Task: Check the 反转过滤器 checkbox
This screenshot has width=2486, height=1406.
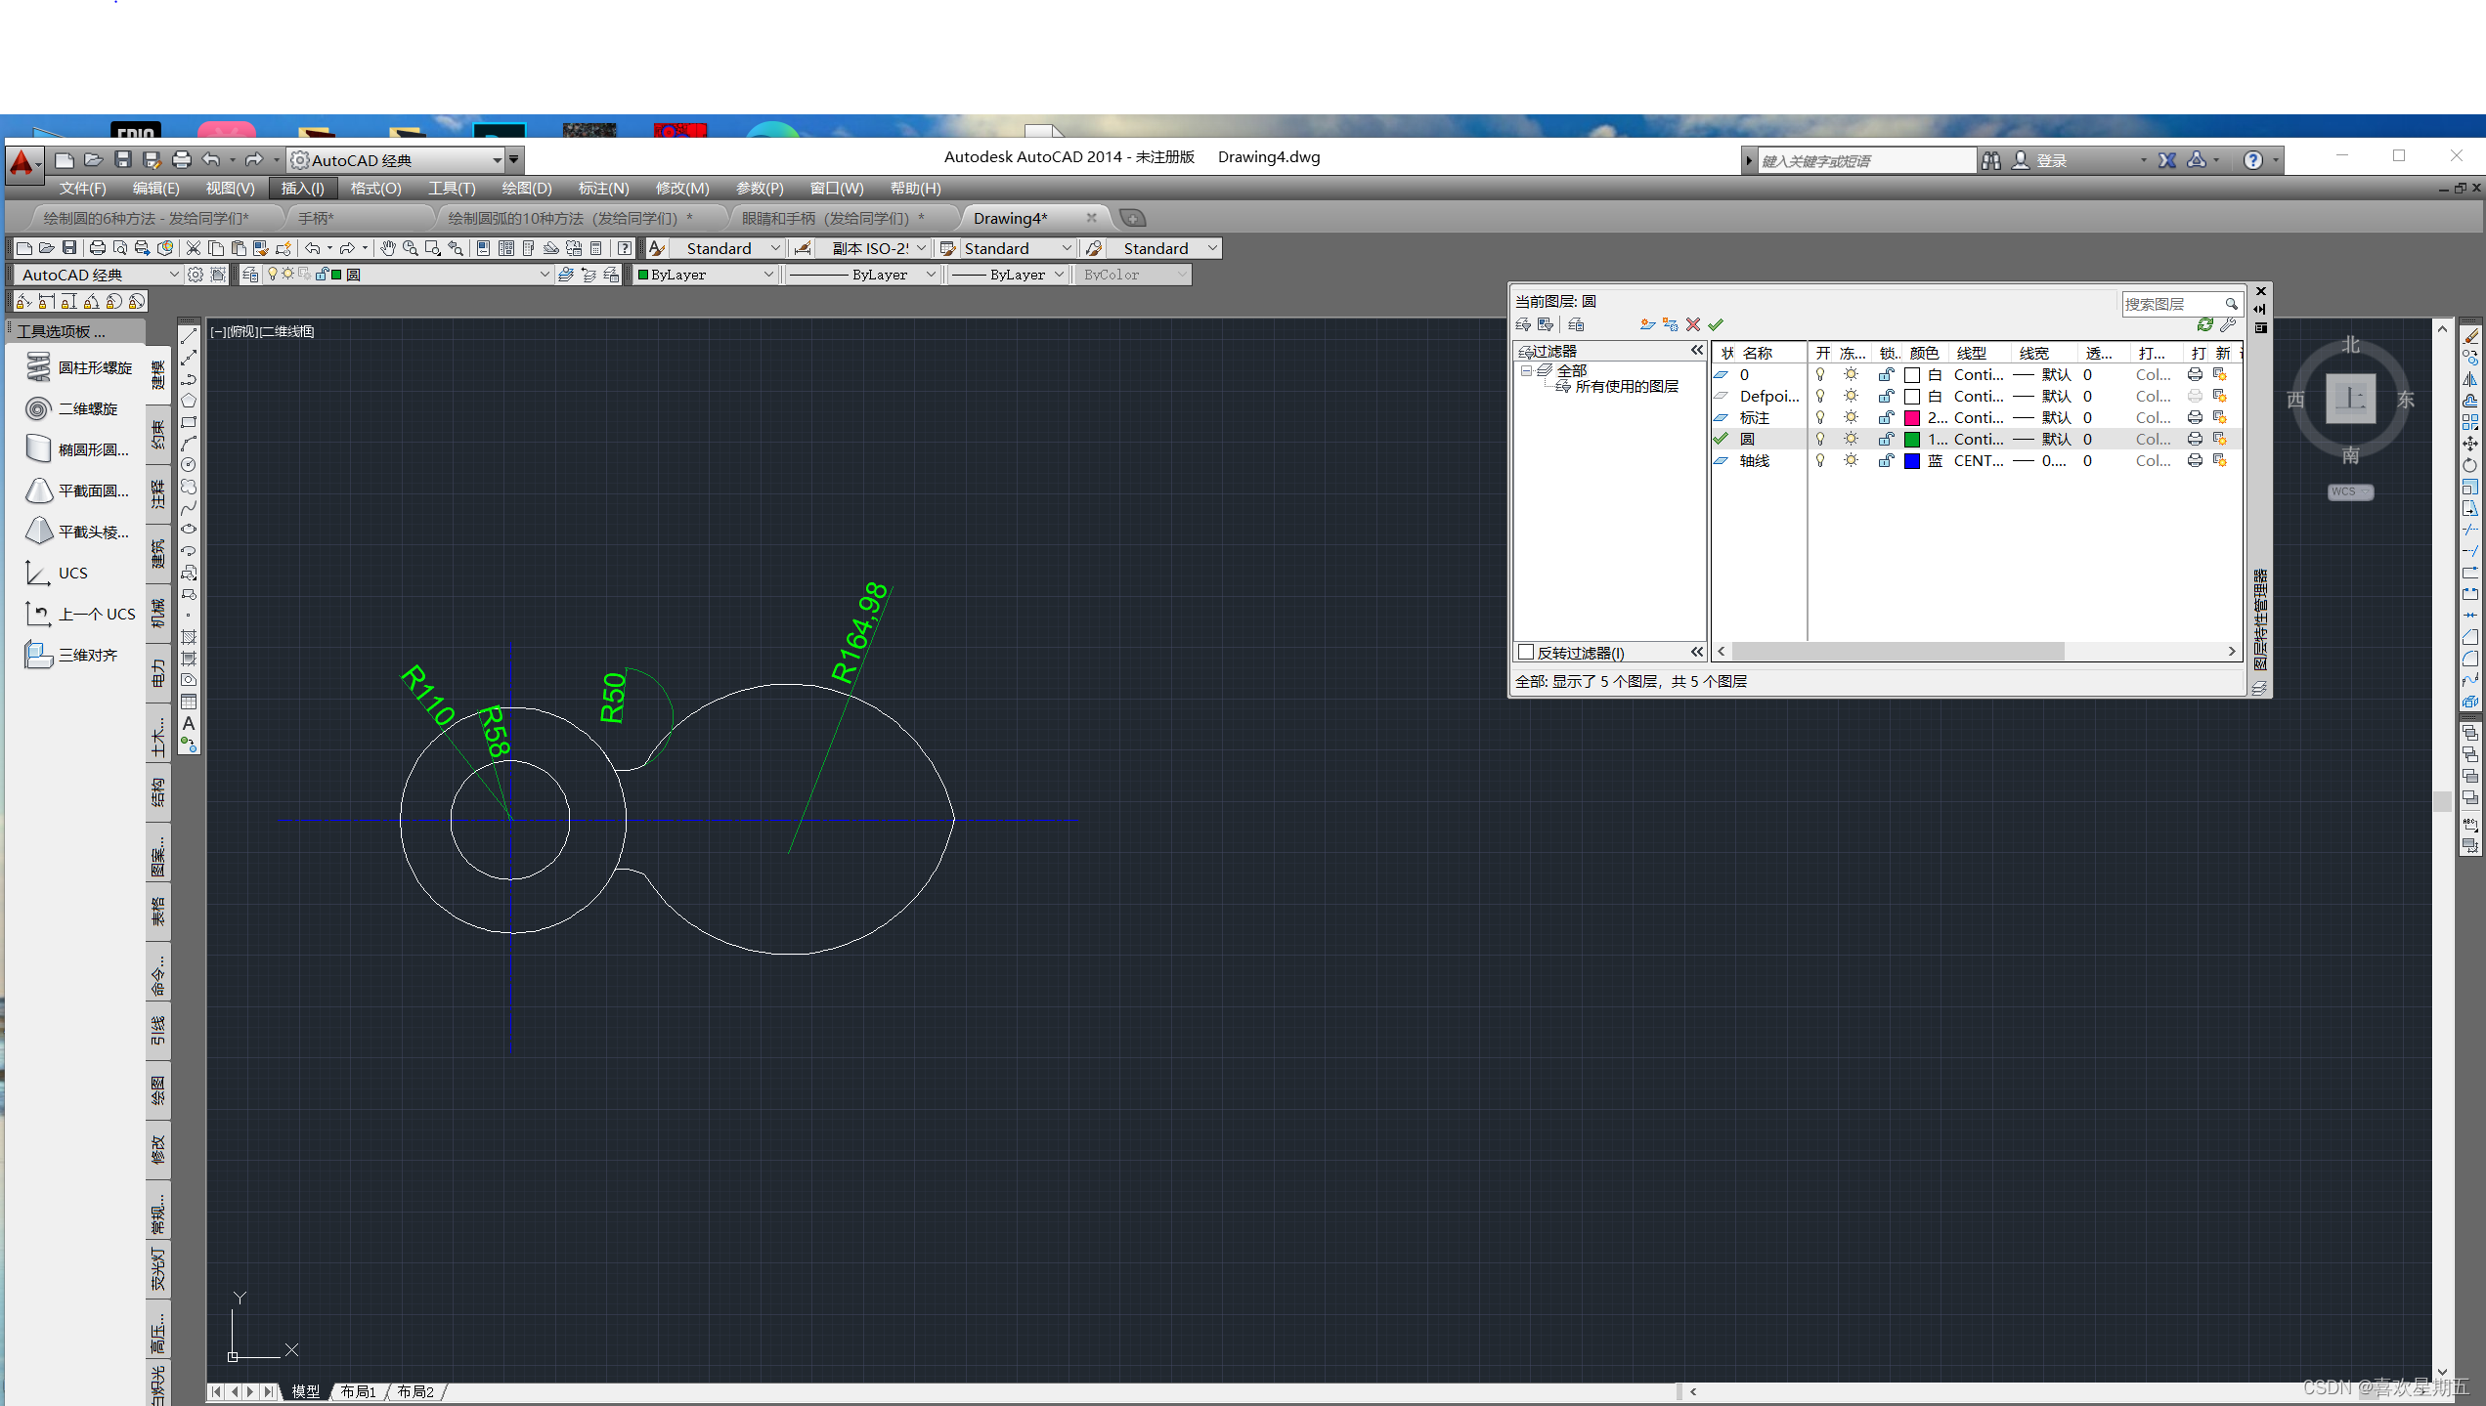Action: (x=1526, y=652)
